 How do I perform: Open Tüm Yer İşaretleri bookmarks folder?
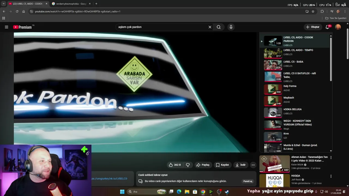[336, 18]
